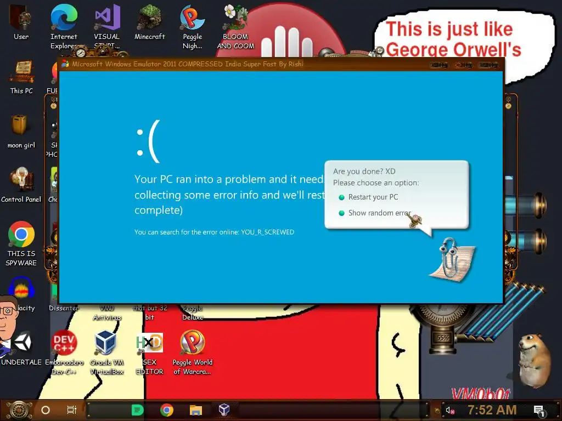The height and width of the screenshot is (421, 562).
Task: Launch Oracle VM VirtualBox desktop icon
Action: pyautogui.click(x=106, y=352)
